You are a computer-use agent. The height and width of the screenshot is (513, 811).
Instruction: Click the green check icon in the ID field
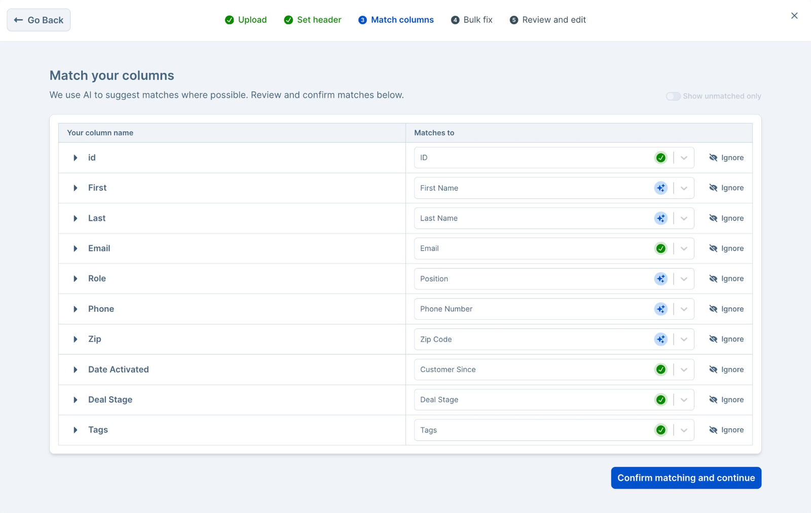pos(660,158)
